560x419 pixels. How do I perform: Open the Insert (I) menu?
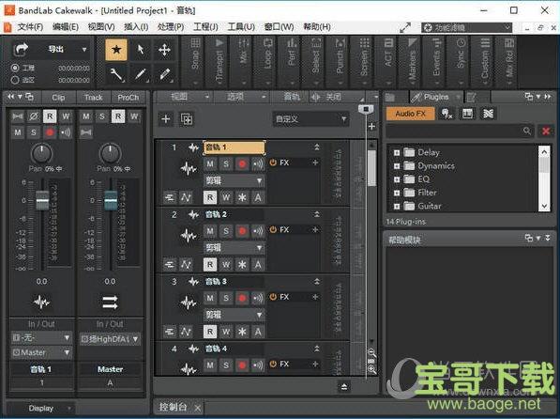136,27
